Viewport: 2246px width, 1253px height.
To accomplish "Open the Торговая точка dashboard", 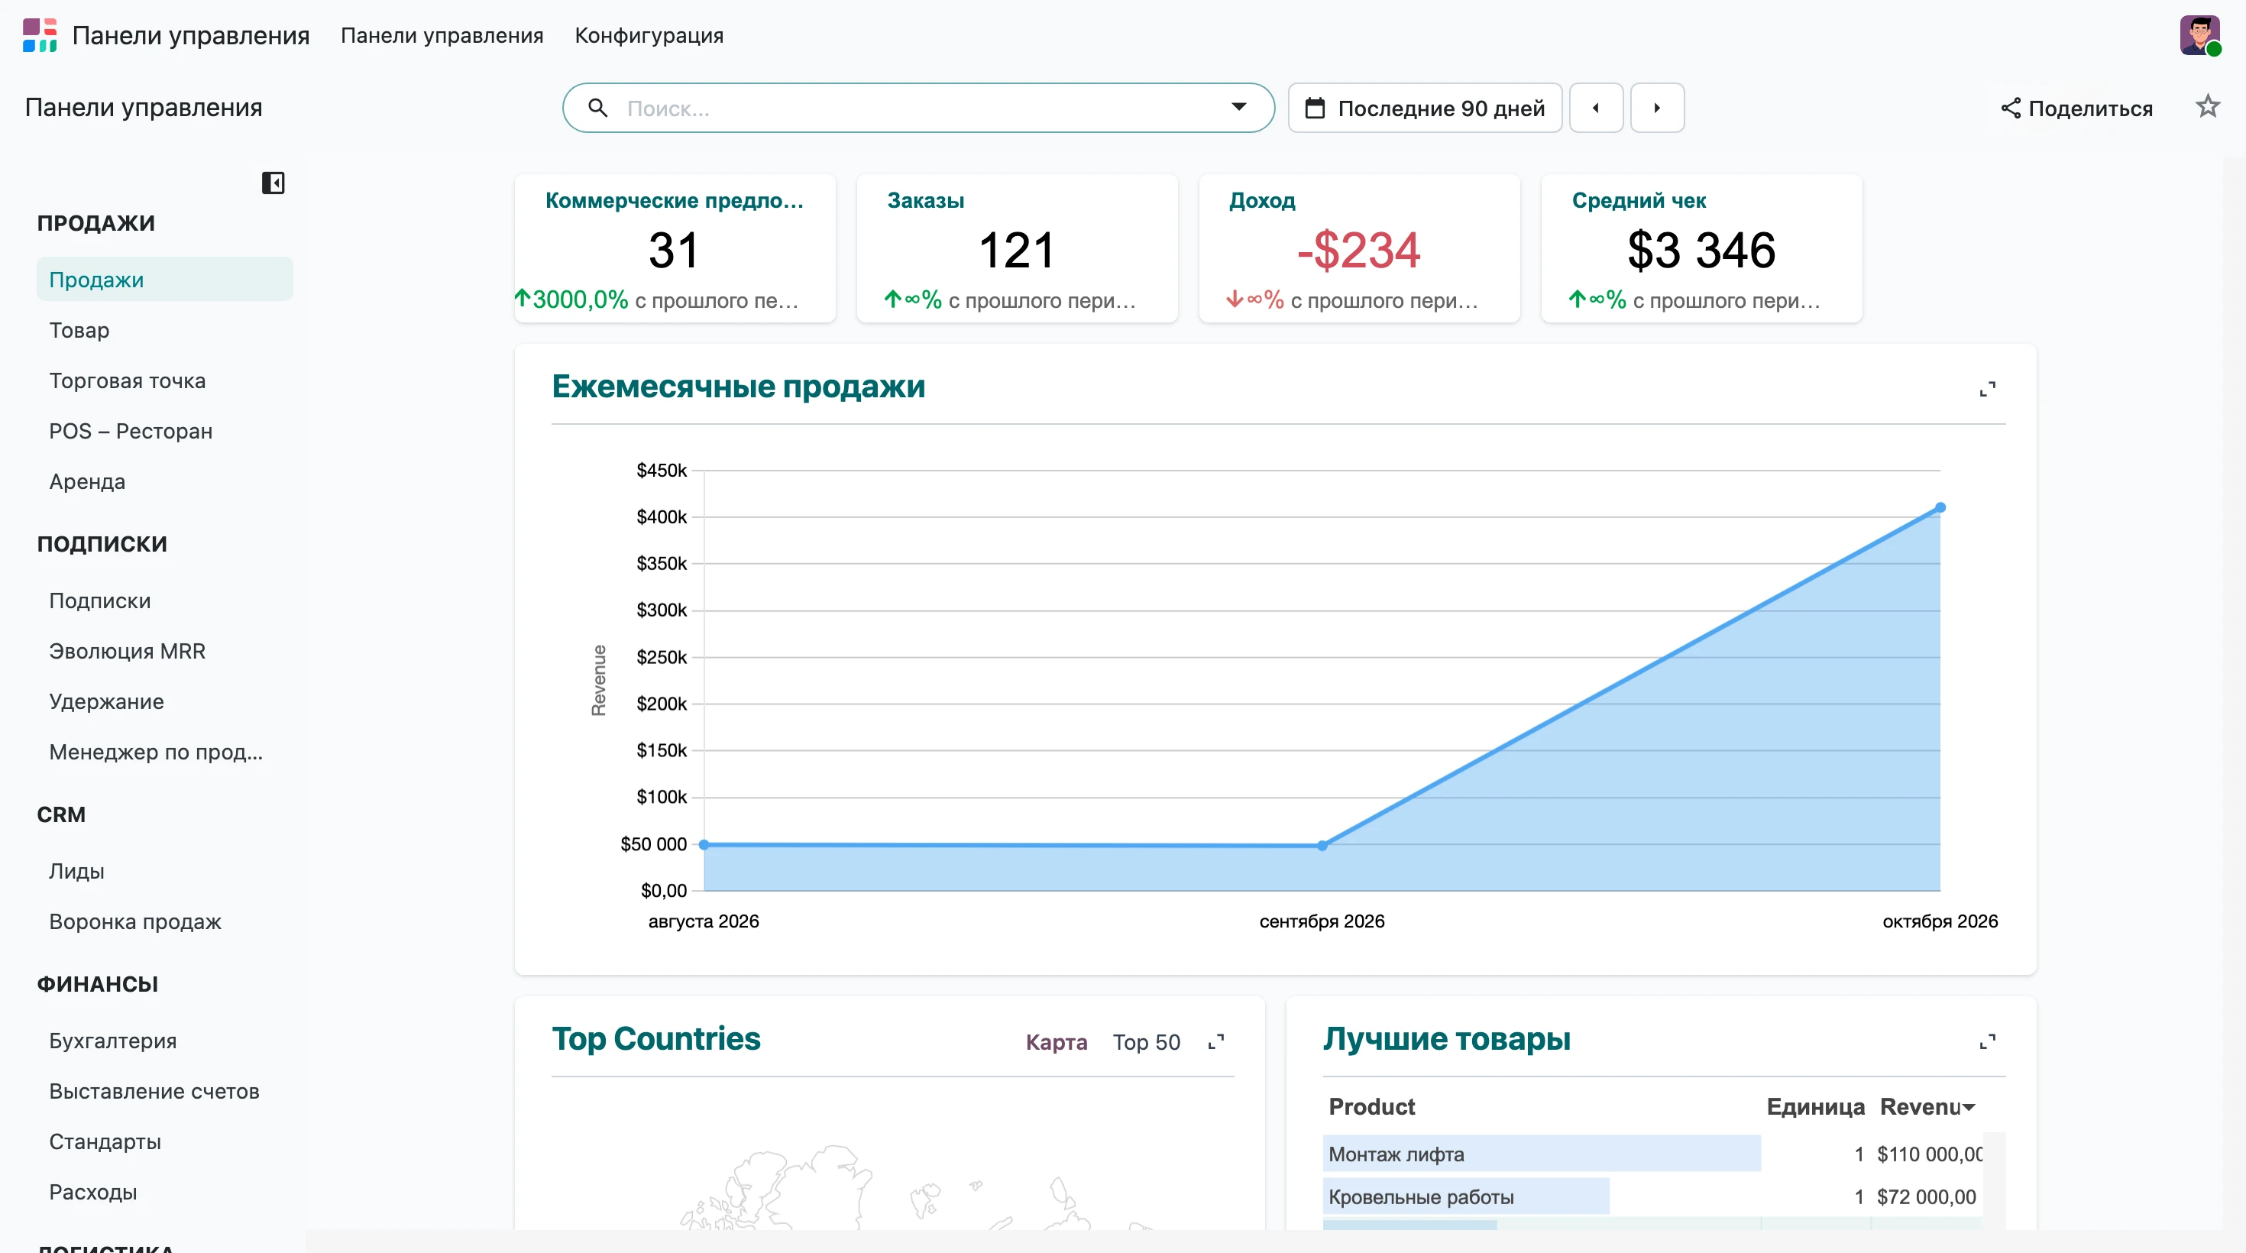I will click(165, 380).
